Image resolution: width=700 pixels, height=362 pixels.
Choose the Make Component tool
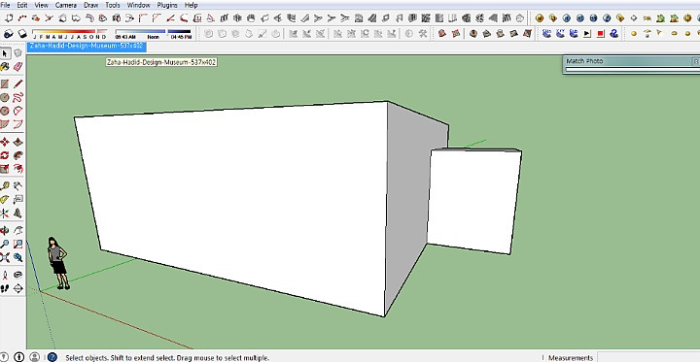pyautogui.click(x=17, y=54)
